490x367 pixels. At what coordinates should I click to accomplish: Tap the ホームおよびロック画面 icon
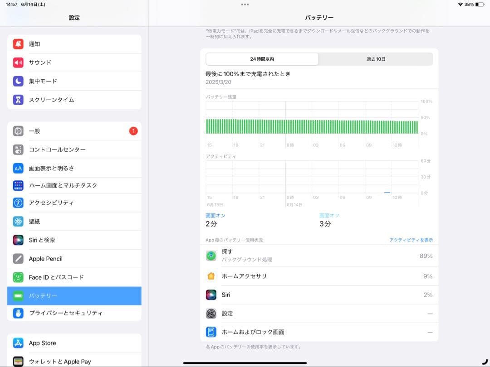211,332
